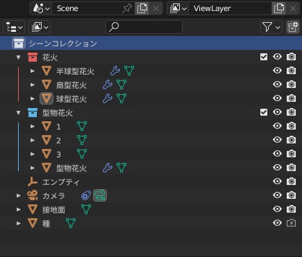The image size is (302, 257).
Task: Toggle the eye icon for 種
Action: [x=277, y=223]
